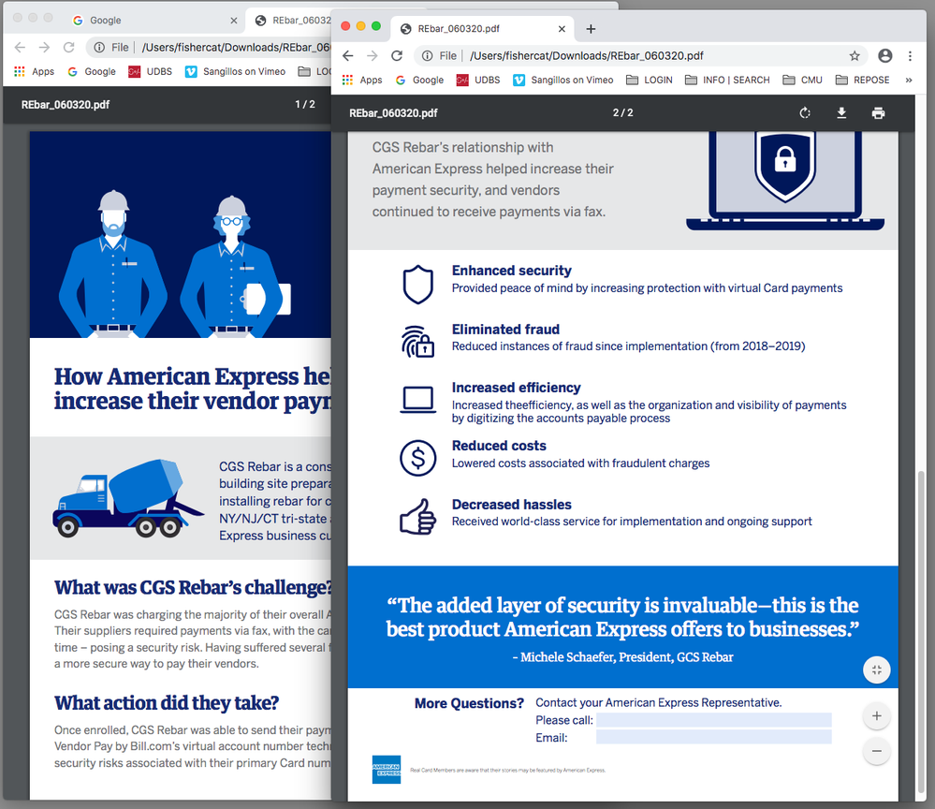
Task: Bookmark this page with the star icon
Action: [855, 56]
